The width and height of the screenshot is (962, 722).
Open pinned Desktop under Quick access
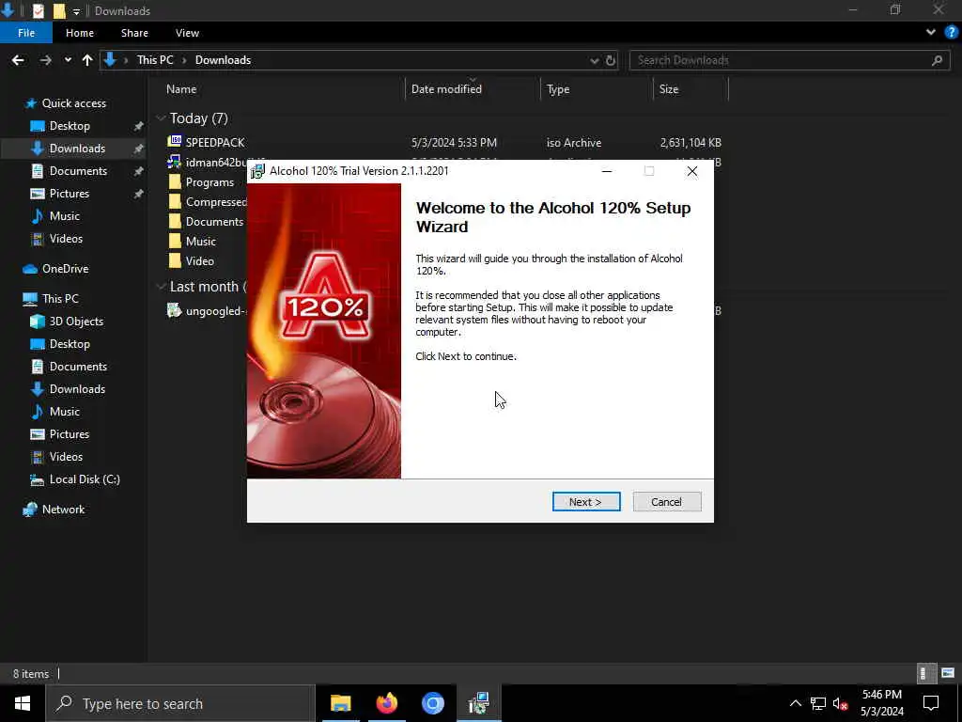click(70, 126)
